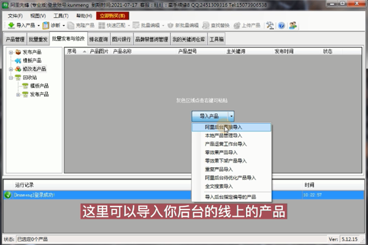Sort by the 序号 column header
Screen dimensions: 368x245
[72, 51]
